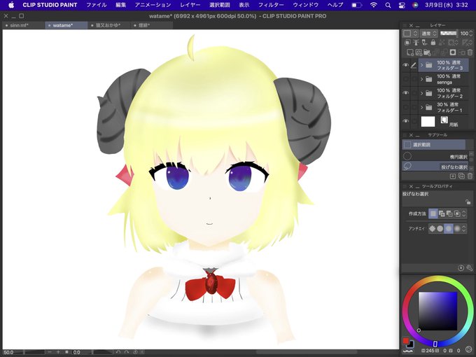The image size is (476, 357).
Task: Click rotate canvas left icon in status bar
Action: 118,352
